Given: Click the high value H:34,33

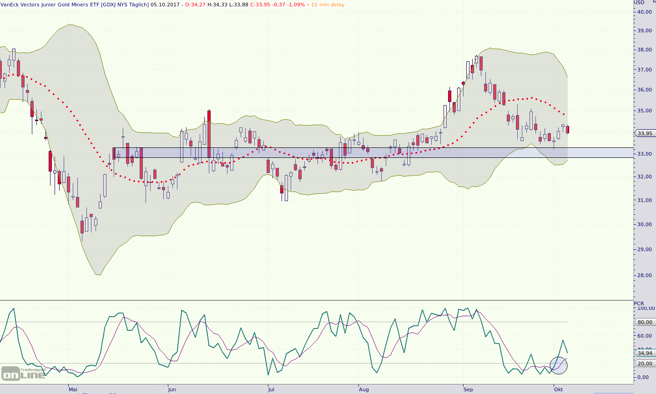Looking at the screenshot, I should (217, 5).
